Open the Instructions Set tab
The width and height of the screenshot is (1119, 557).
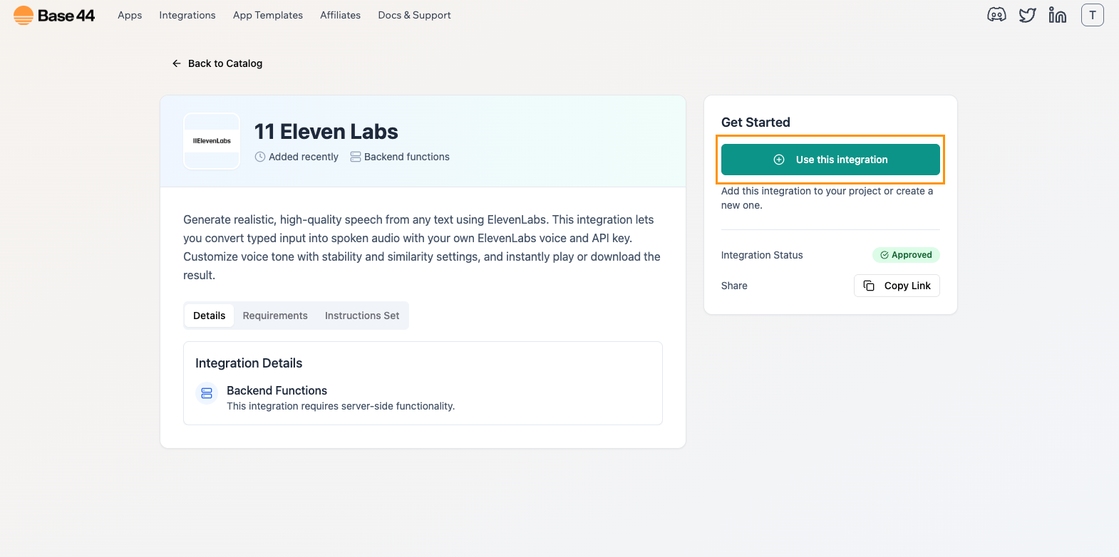click(x=361, y=315)
